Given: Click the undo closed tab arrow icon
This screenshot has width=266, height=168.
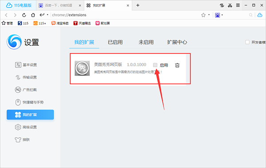Looking at the screenshot, I should pos(42,15).
